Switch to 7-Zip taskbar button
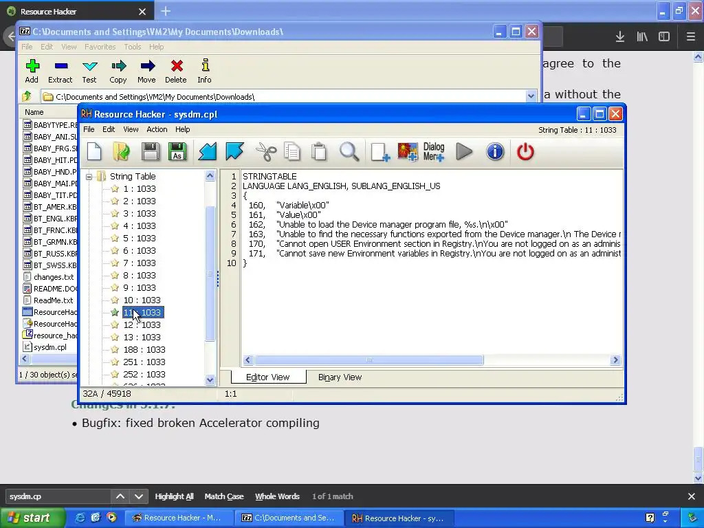704x528 pixels. (x=289, y=518)
